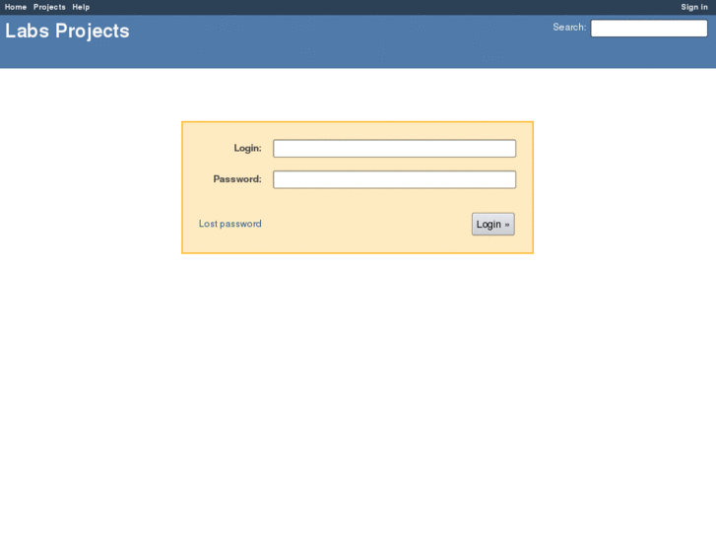Click the Search: label text

pyautogui.click(x=569, y=28)
